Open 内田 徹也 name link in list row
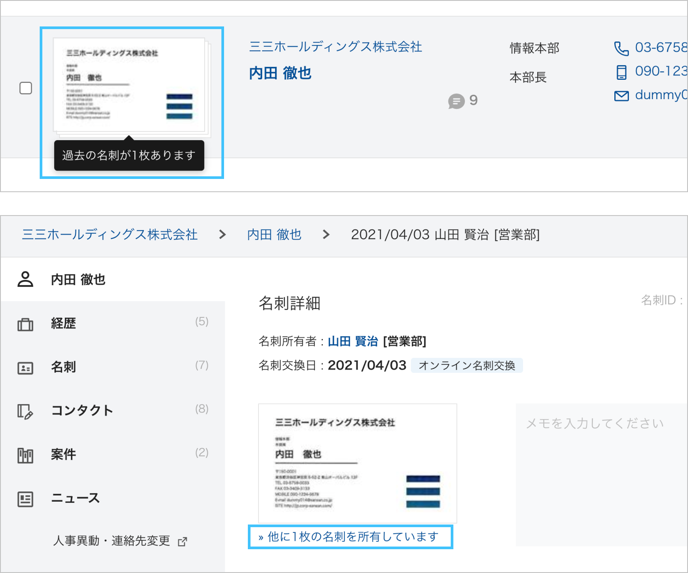 point(280,73)
